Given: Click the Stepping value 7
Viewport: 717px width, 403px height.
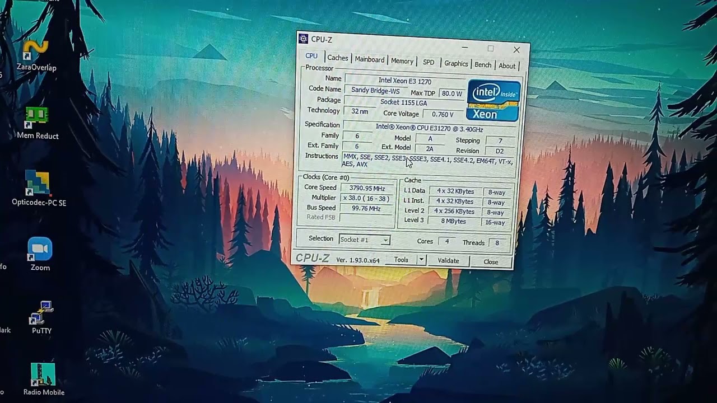Looking at the screenshot, I should tap(500, 141).
